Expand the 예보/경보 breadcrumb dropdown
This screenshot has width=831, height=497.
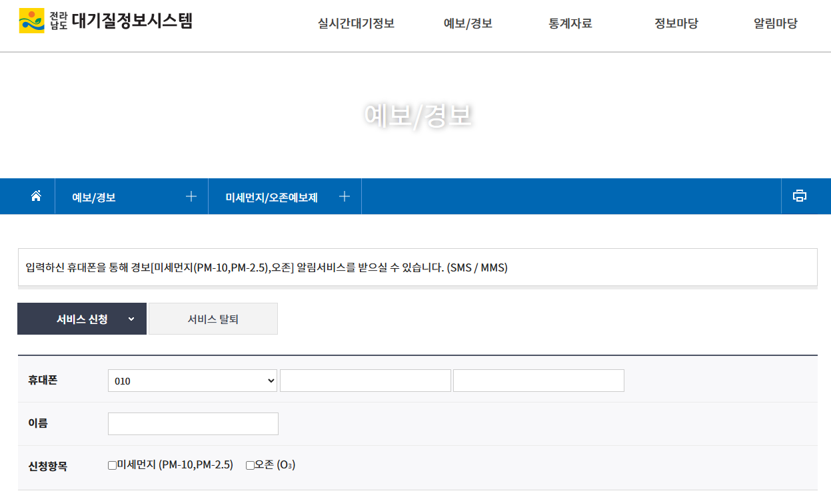point(191,196)
